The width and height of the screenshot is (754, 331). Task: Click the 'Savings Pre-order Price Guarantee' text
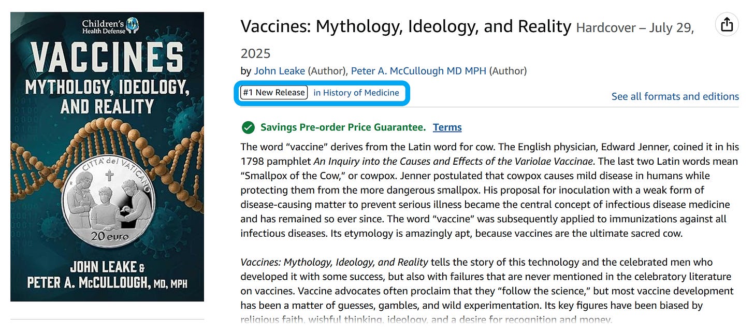(343, 127)
